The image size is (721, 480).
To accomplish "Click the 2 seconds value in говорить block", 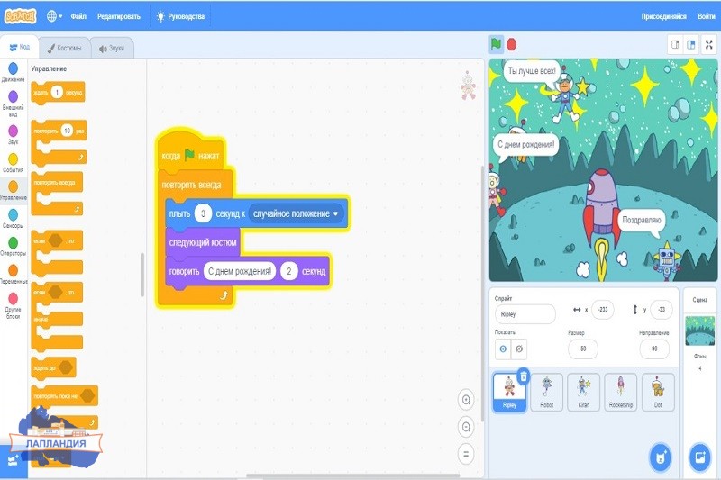I will [288, 271].
